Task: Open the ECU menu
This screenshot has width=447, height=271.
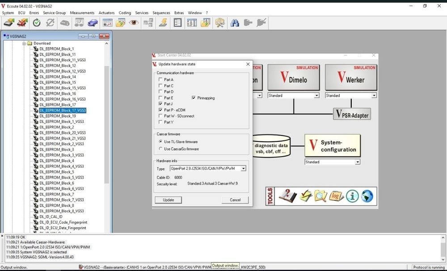Action: 21,13
